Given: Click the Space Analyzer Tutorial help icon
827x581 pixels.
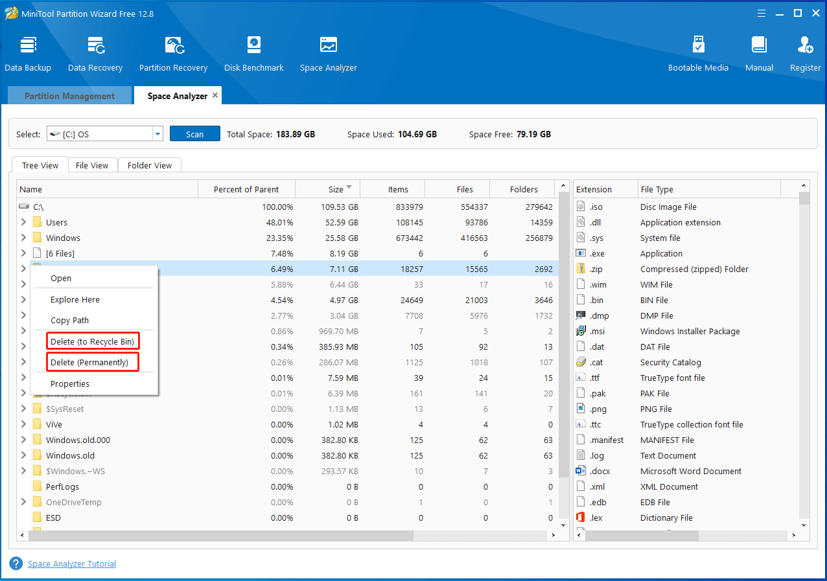Looking at the screenshot, I should tap(16, 564).
